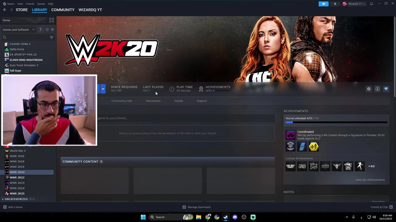
Task: Open Community Hub link
Action: click(122, 101)
